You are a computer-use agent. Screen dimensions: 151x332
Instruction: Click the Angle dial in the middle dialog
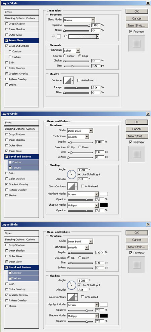[72, 174]
